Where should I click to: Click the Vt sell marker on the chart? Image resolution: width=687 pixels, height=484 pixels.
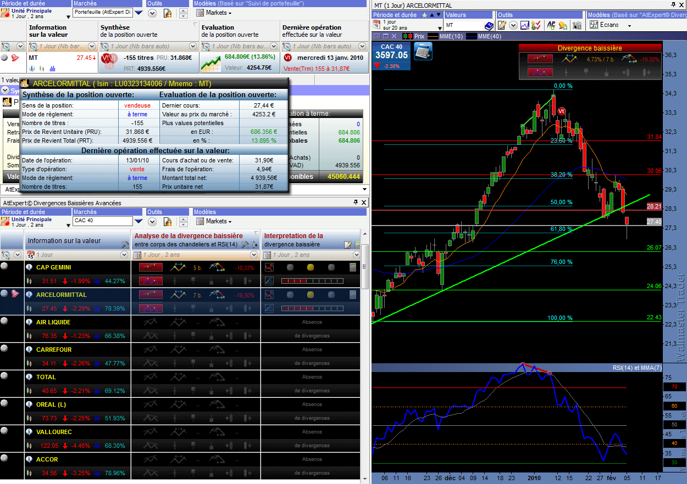(561, 111)
